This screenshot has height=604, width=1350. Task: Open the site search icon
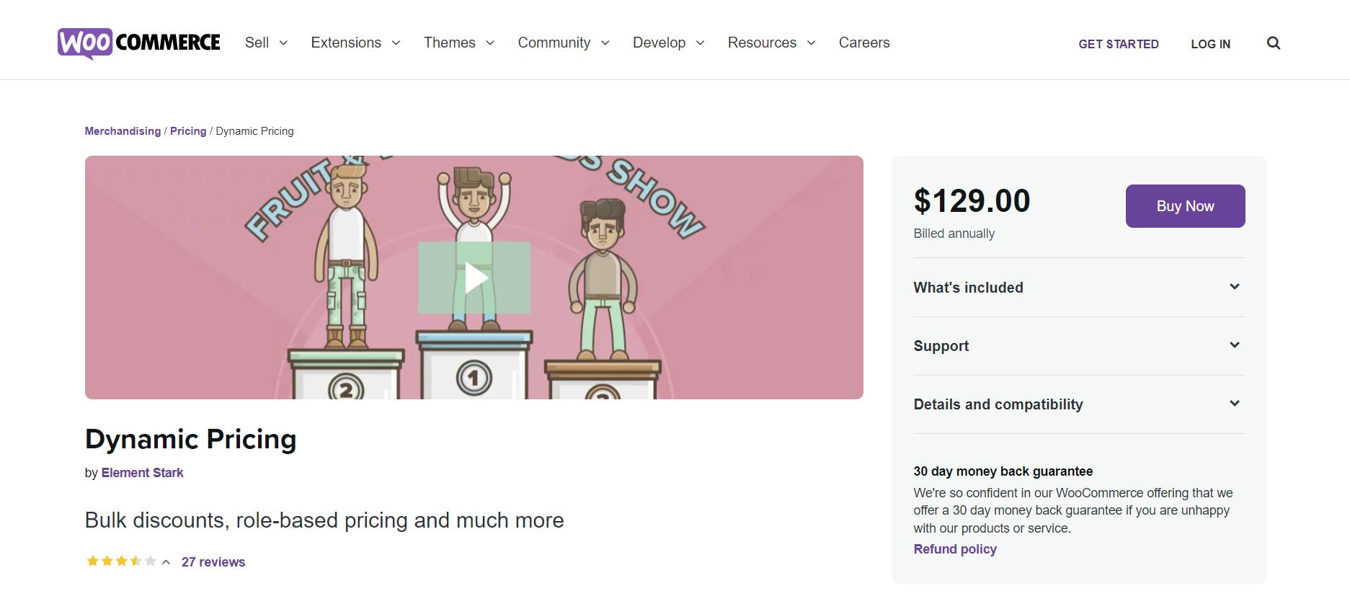[x=1274, y=43]
